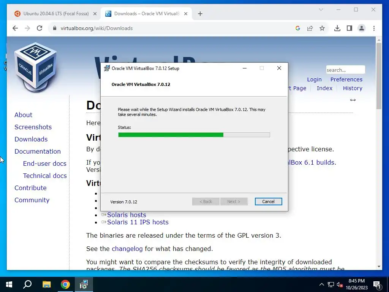Click the double-arrow width toggle icon
389x292 pixels.
353,100
